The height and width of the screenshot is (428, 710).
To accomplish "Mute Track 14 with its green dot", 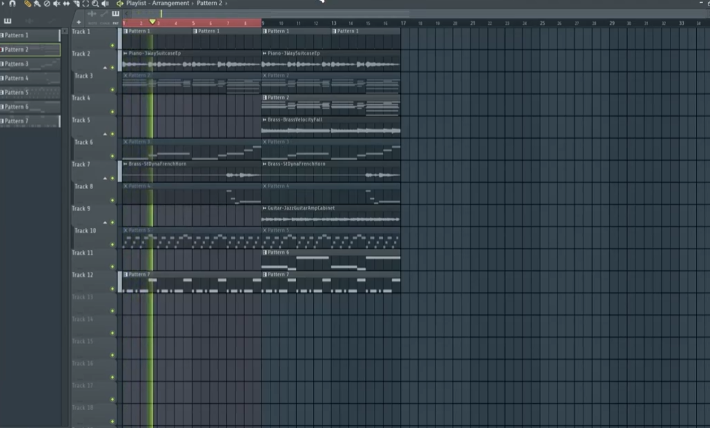I will coord(112,333).
